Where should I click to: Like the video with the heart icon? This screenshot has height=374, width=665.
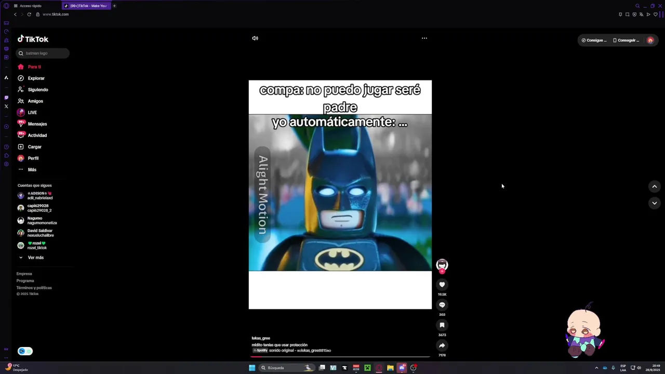[x=442, y=285]
